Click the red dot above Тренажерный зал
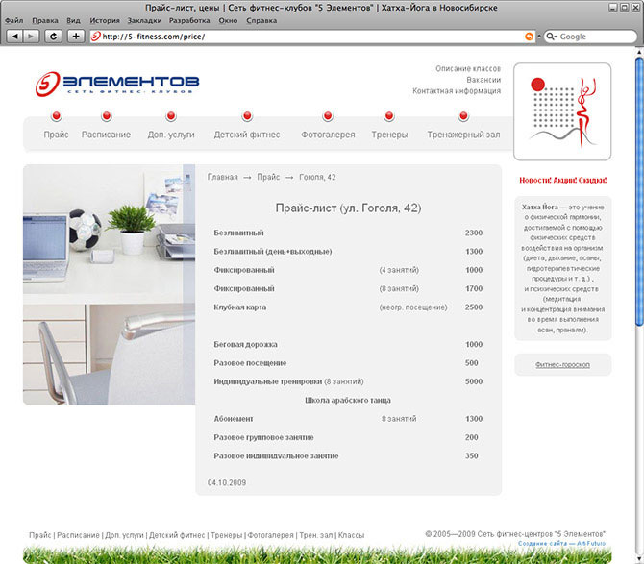This screenshot has width=644, height=564. click(x=463, y=116)
